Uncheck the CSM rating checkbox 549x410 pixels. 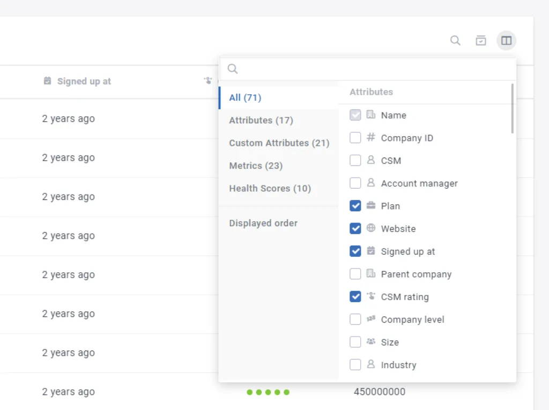[355, 296]
